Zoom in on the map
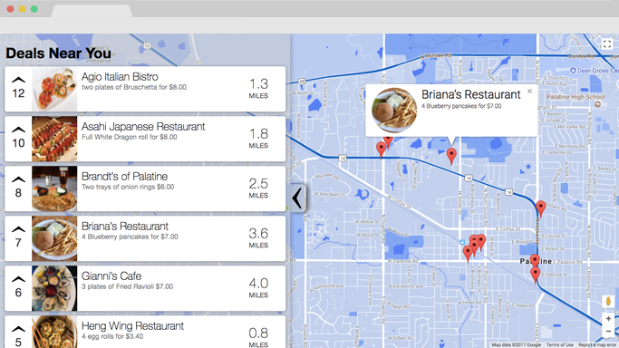This screenshot has height=348, width=619. point(608,318)
